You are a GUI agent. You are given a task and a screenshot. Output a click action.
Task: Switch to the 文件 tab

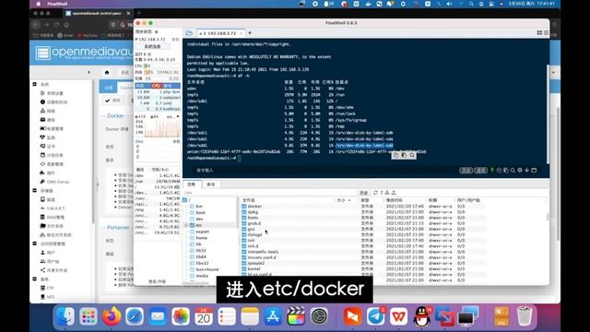pos(192,184)
